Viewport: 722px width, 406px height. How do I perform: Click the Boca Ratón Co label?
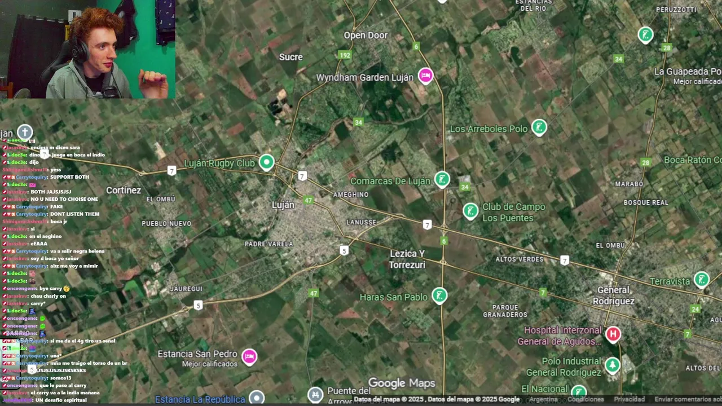pos(693,160)
